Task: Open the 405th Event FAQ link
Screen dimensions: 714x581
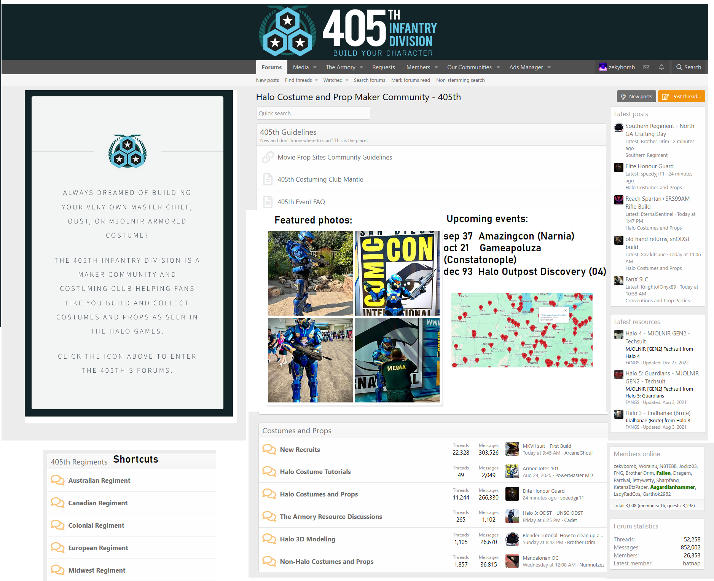Action: tap(301, 202)
